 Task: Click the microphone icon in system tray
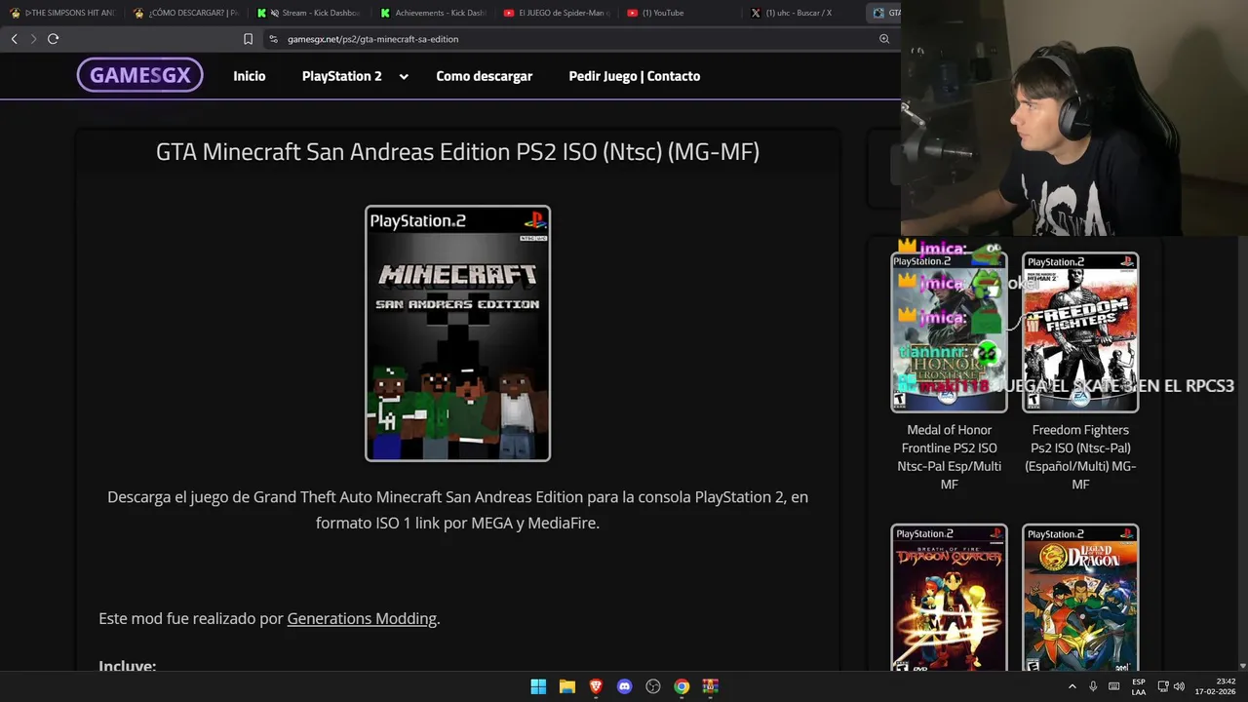pyautogui.click(x=1093, y=686)
